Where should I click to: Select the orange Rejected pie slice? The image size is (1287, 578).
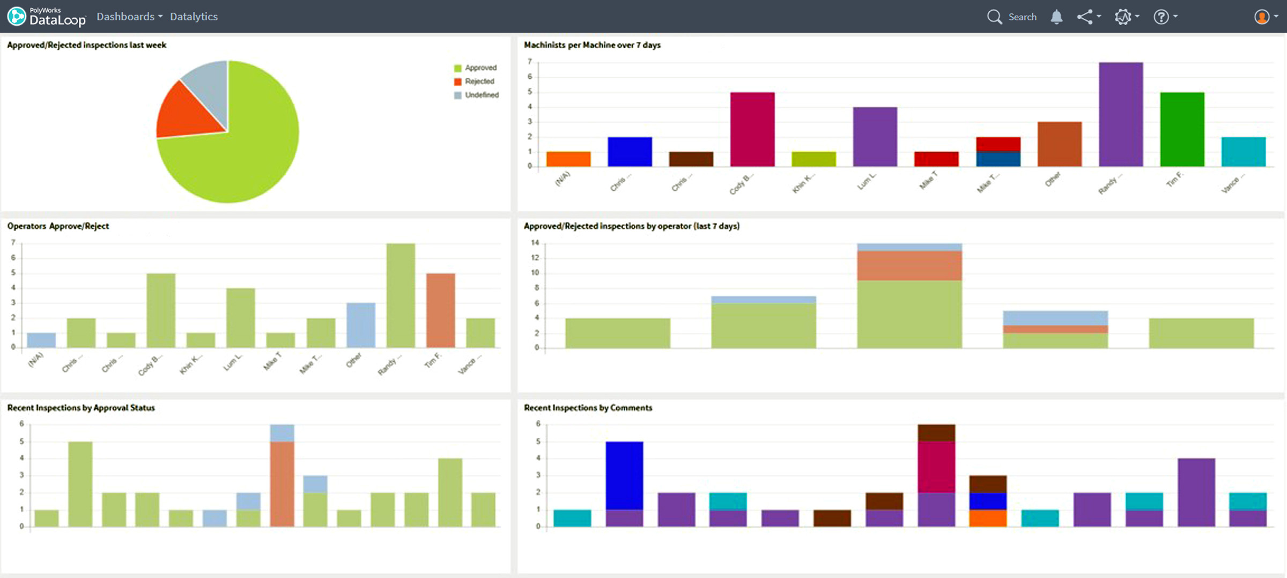click(185, 114)
